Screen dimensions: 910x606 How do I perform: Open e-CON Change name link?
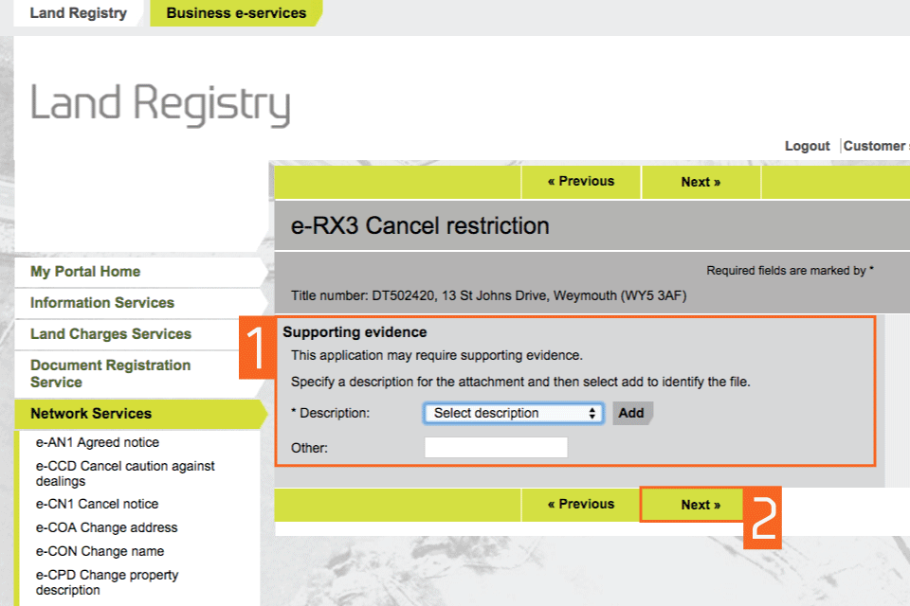[x=100, y=551]
